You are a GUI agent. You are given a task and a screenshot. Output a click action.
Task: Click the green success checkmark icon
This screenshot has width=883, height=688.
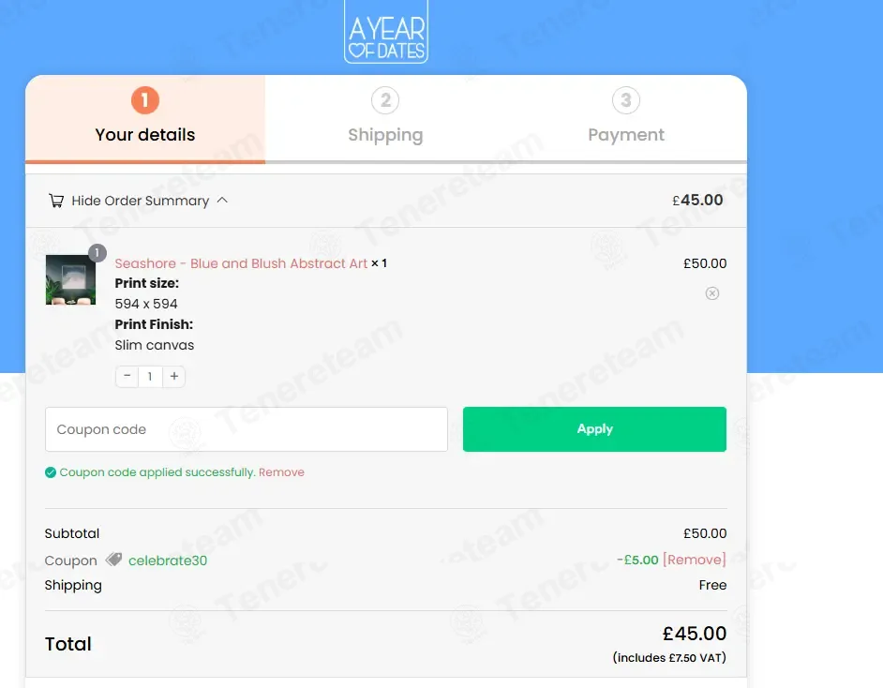(51, 472)
